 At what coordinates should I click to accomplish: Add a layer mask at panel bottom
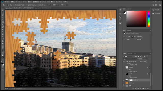coord(138,88)
